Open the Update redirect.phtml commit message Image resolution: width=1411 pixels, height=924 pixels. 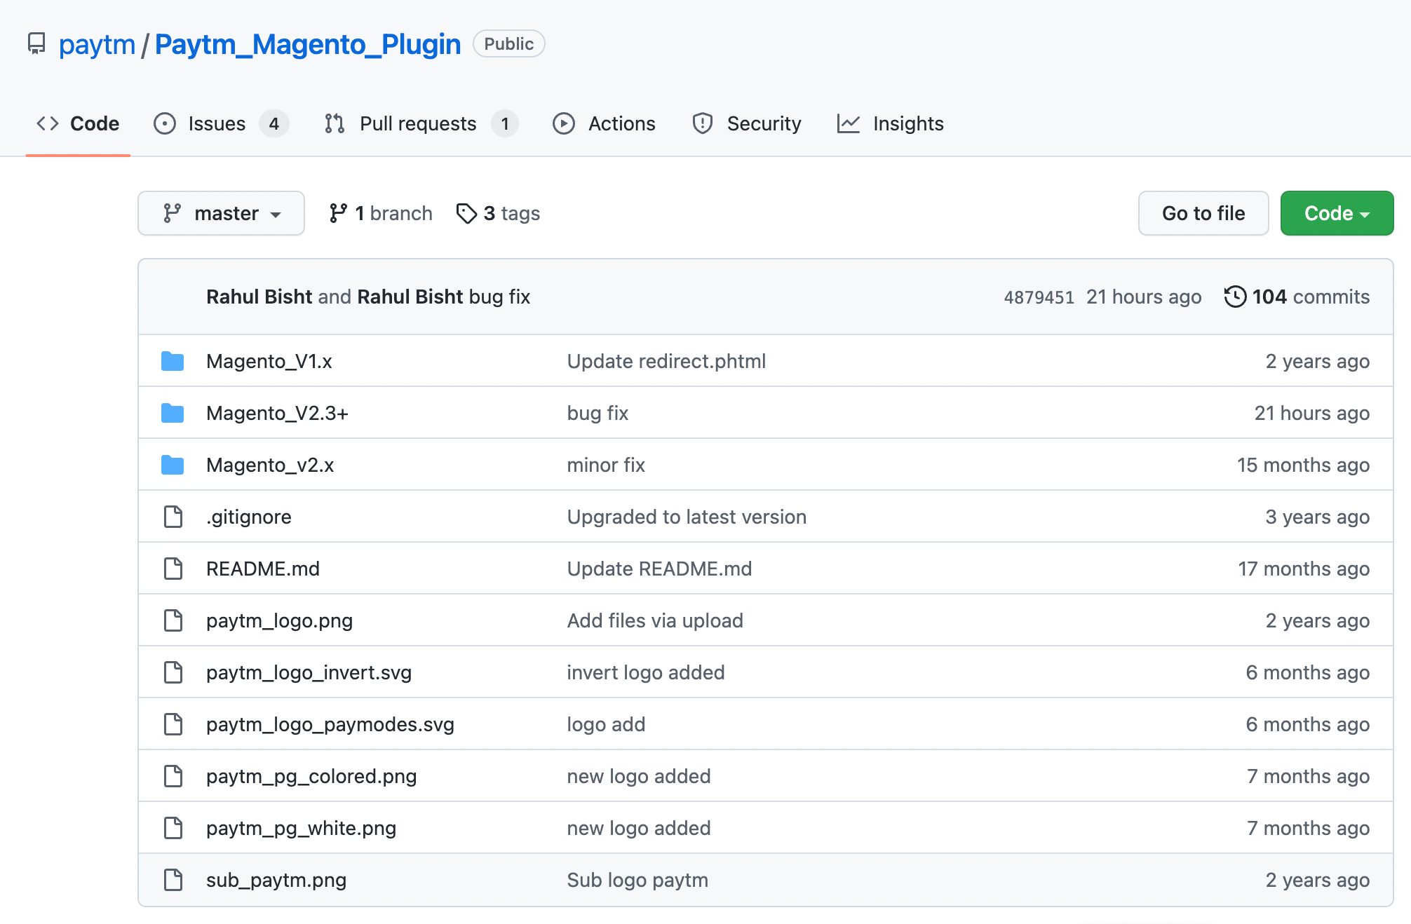pyautogui.click(x=666, y=361)
